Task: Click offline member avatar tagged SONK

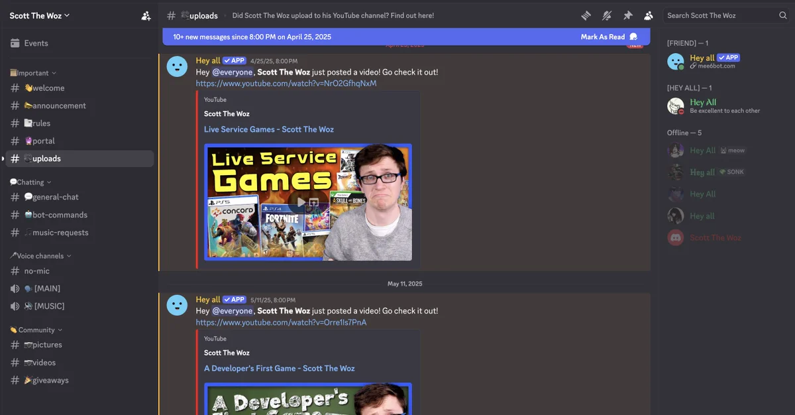Action: point(675,172)
